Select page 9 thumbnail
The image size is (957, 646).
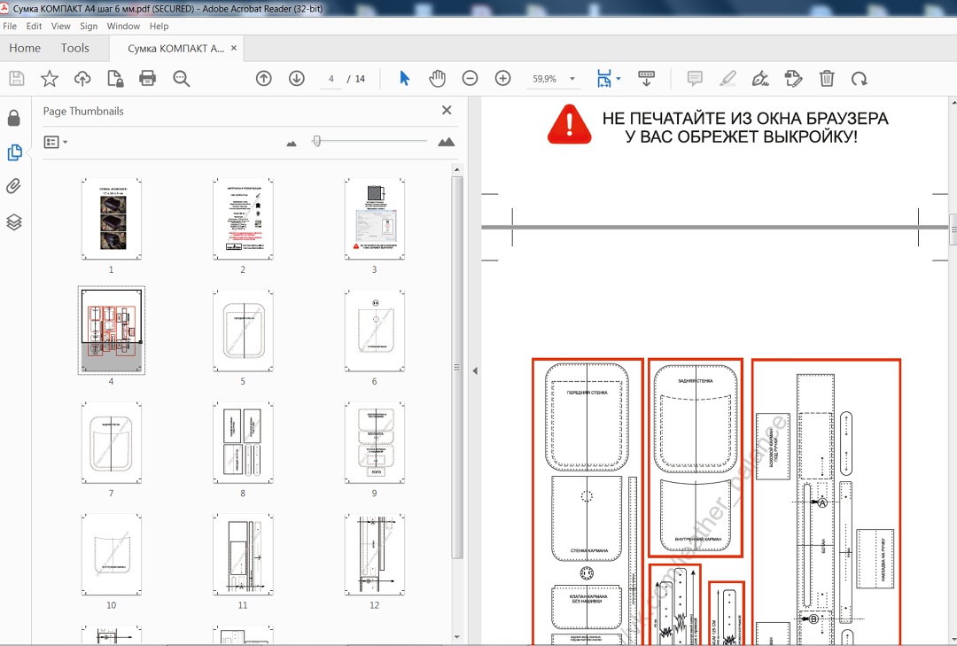374,441
